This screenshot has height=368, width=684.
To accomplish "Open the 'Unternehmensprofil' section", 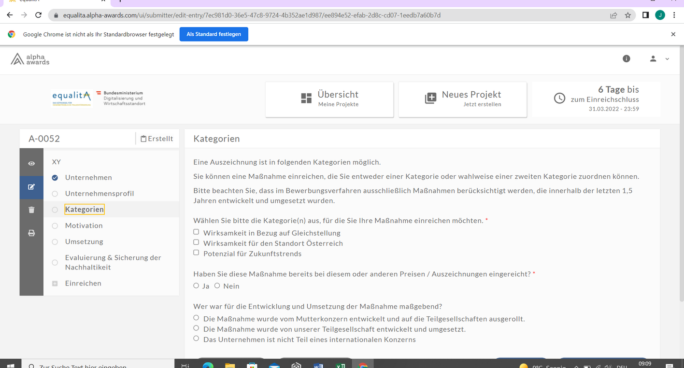I will click(100, 194).
